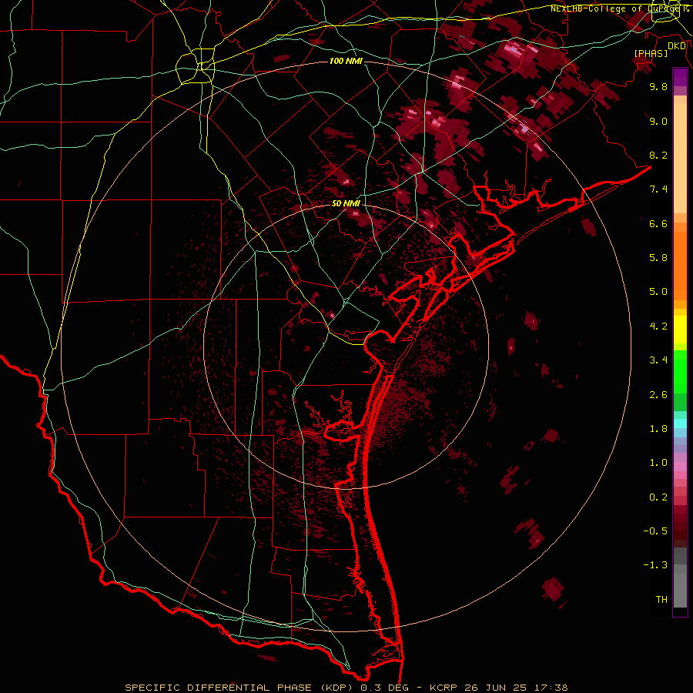Select the 7.4 value on the scale

point(658,189)
